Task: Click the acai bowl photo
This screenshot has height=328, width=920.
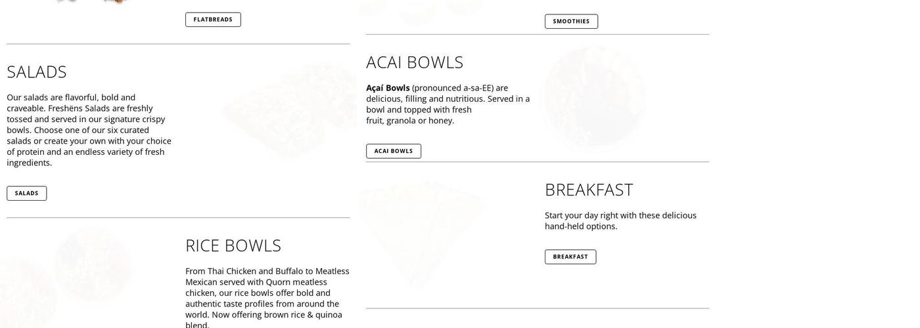Action: pyautogui.click(x=595, y=95)
